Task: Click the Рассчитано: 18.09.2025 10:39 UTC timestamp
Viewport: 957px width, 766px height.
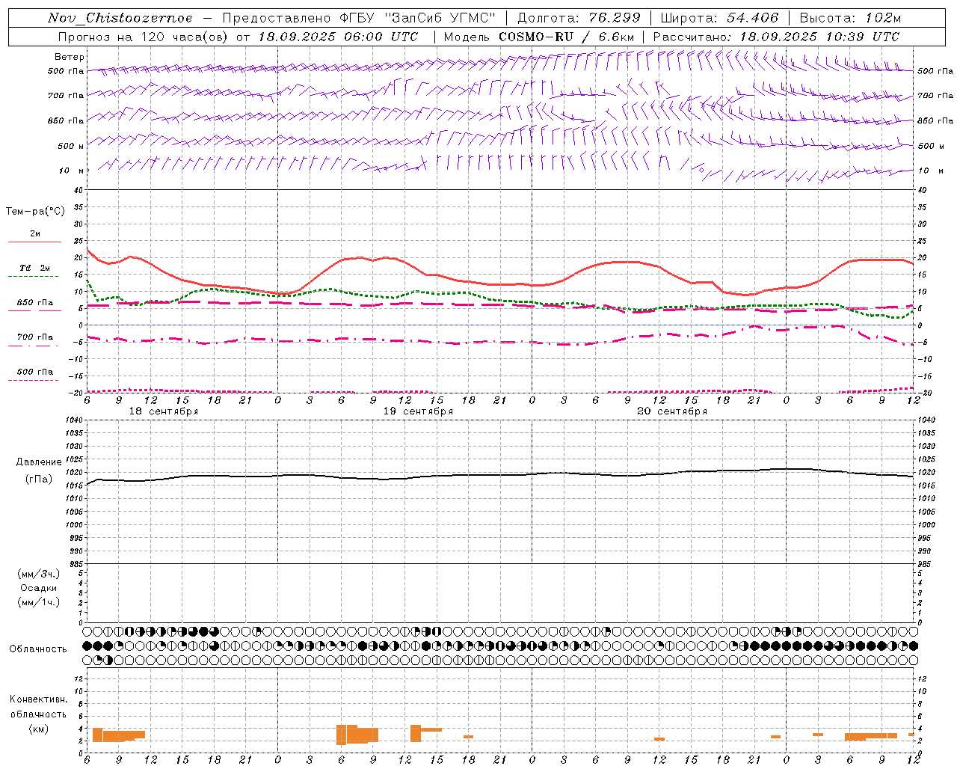Action: point(776,37)
